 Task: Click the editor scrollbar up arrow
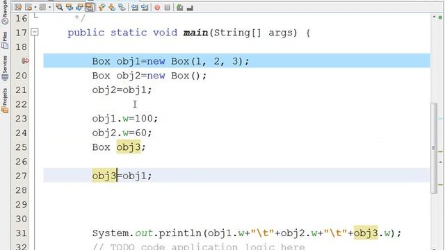[434, 17]
